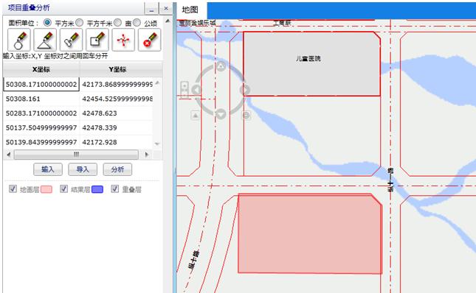Select the freehand shape drawing tool
Image resolution: width=476 pixels, height=293 pixels.
71,40
